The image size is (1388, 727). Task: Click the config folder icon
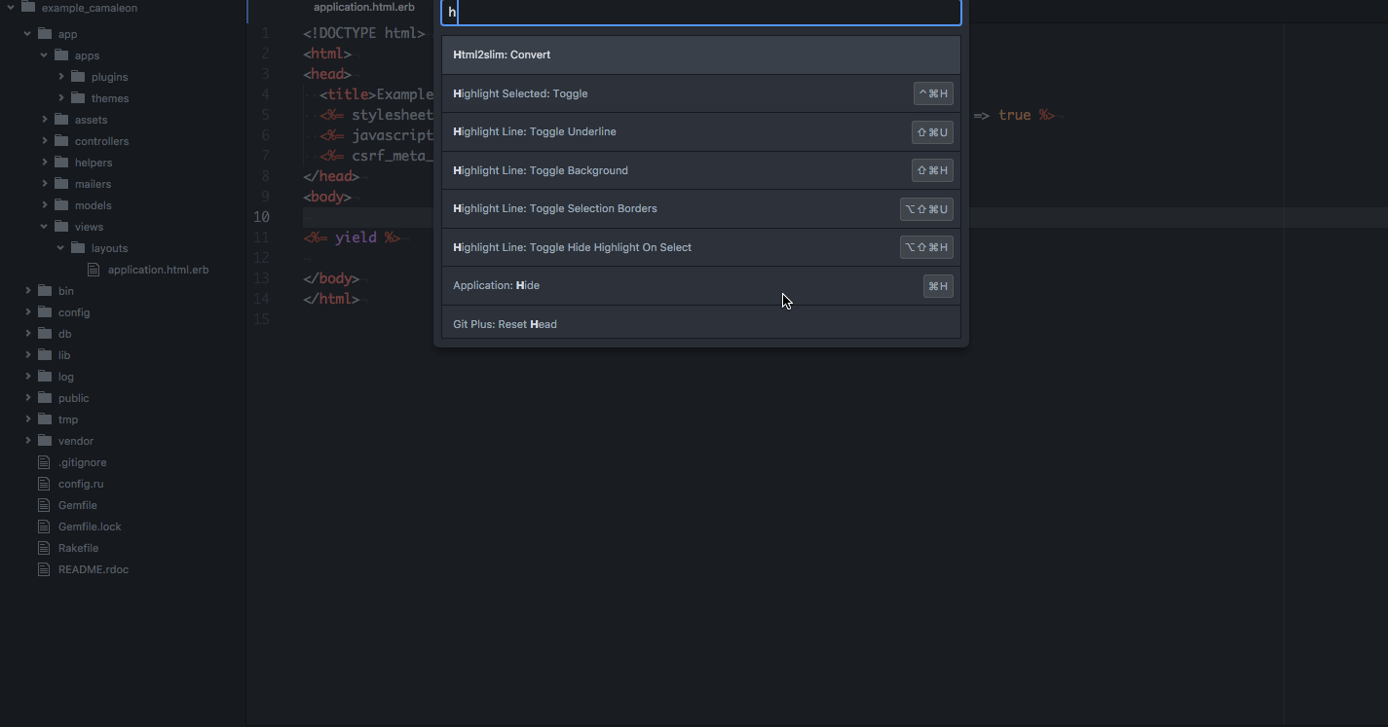[x=45, y=312]
